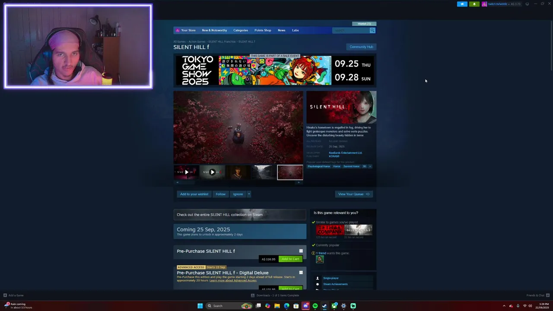Play the second trailer thumbnail

[212, 172]
